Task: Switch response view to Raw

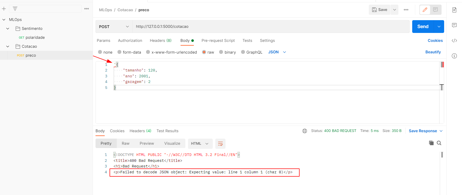Action: tap(125, 143)
